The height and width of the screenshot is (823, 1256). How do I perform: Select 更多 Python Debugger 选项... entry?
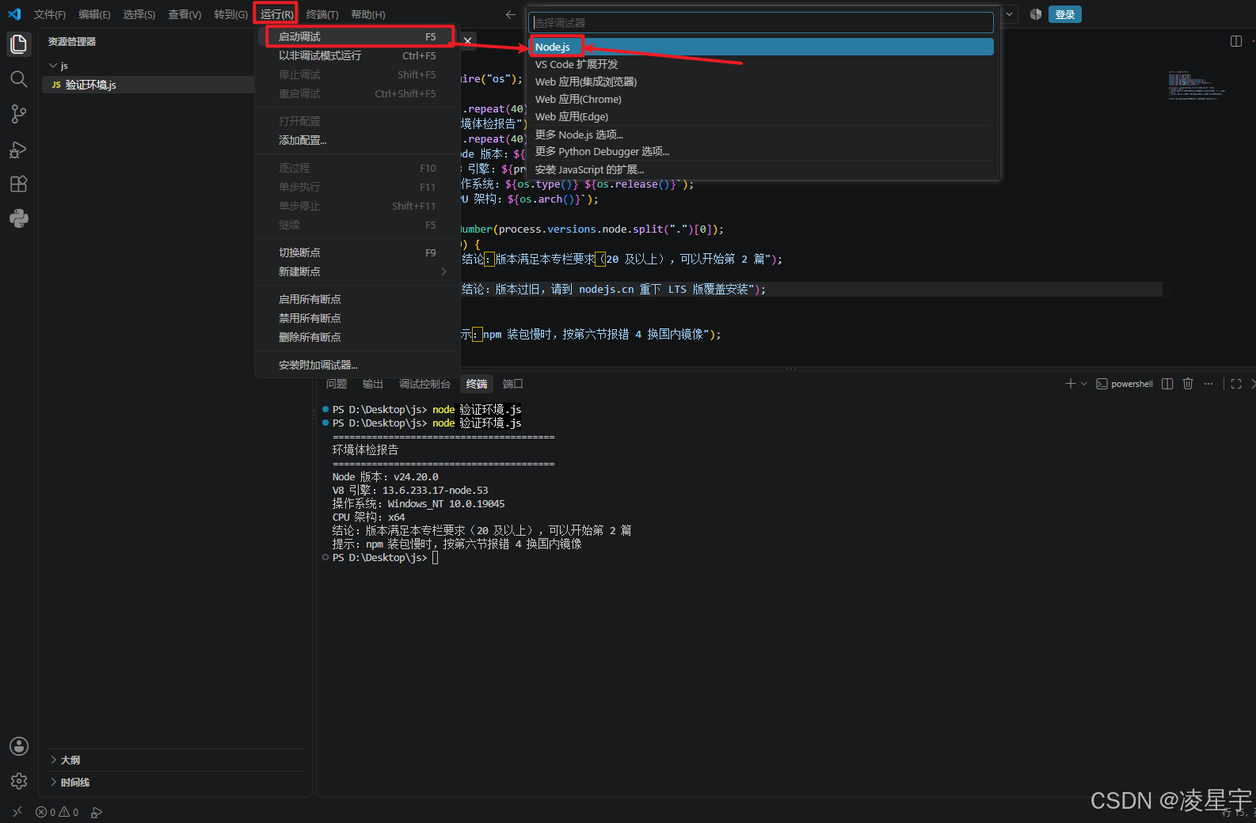click(761, 151)
